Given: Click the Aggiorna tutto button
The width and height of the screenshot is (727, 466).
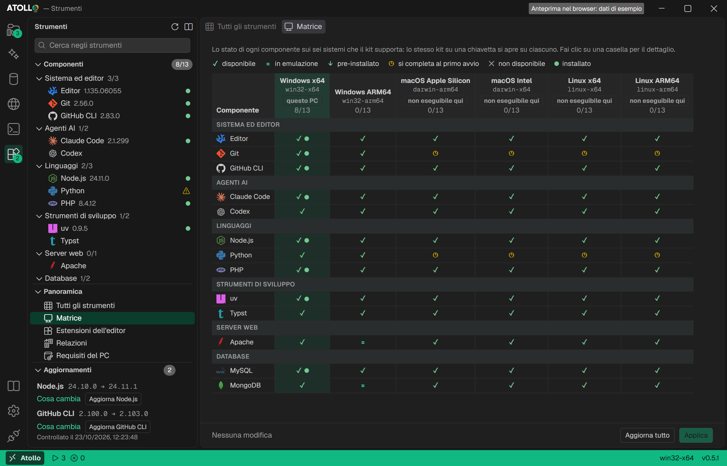Looking at the screenshot, I should click(x=647, y=435).
